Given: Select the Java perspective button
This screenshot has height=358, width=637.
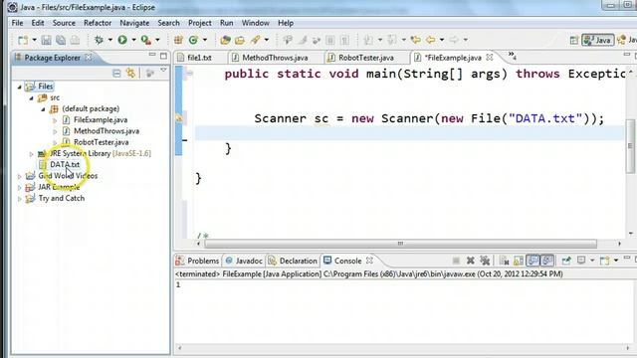Looking at the screenshot, I should tap(597, 40).
